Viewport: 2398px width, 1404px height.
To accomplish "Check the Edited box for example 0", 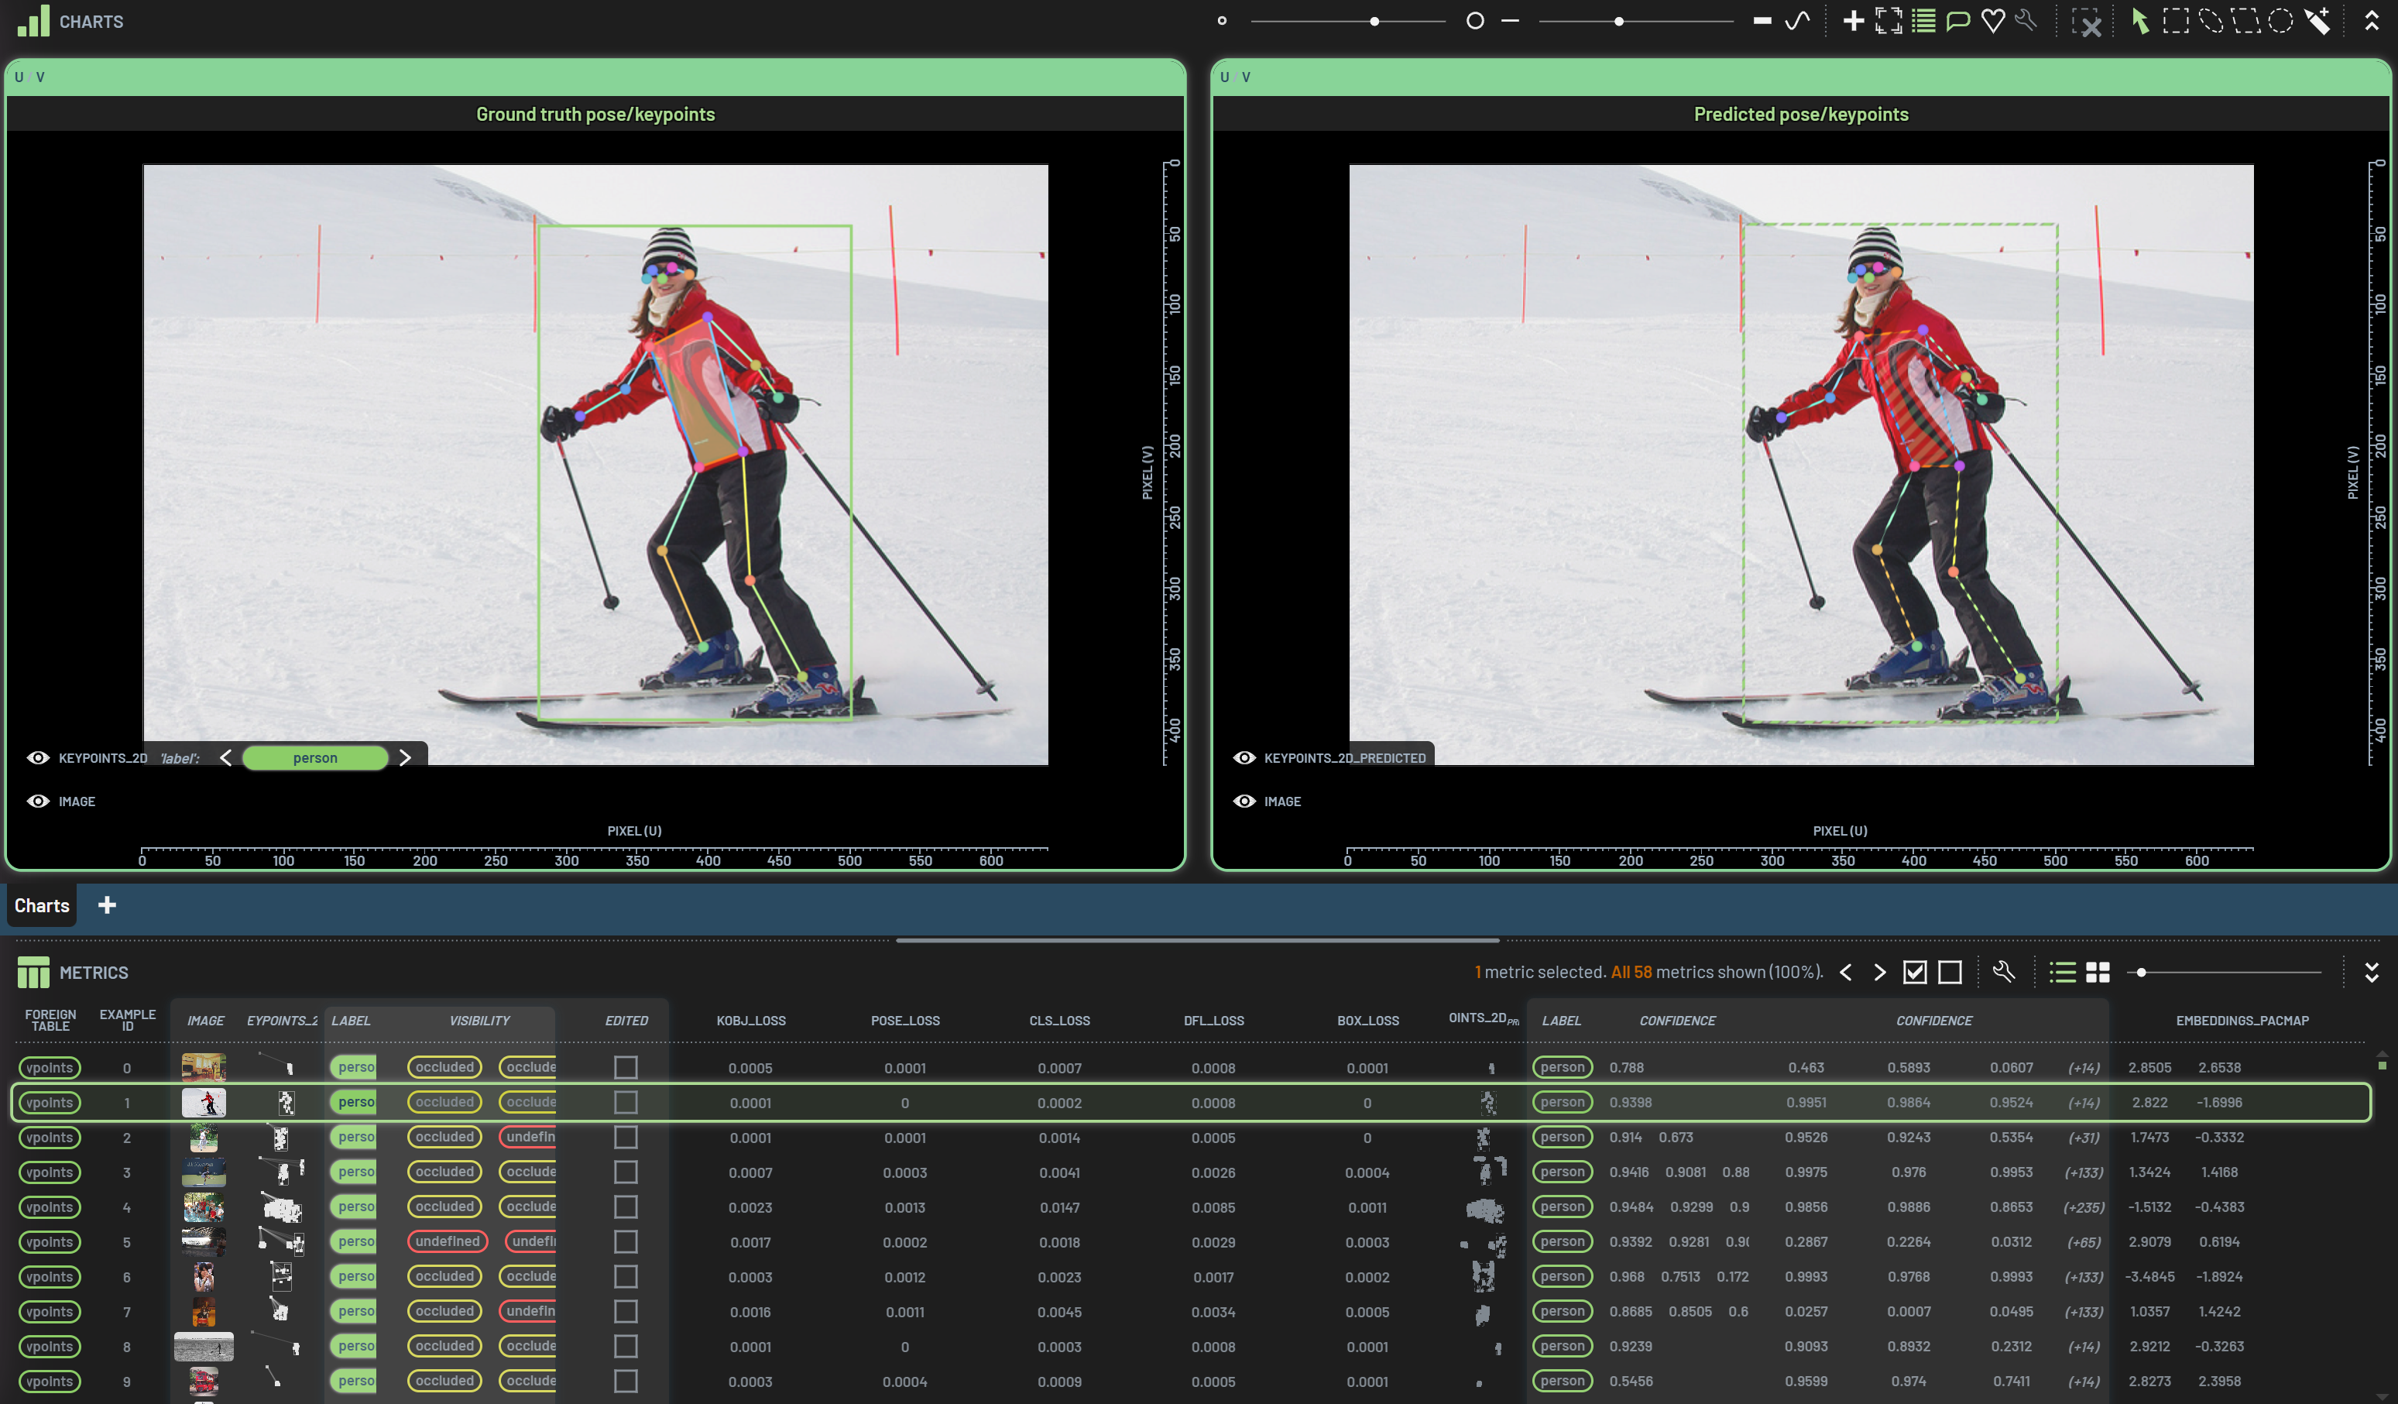I will [x=625, y=1067].
